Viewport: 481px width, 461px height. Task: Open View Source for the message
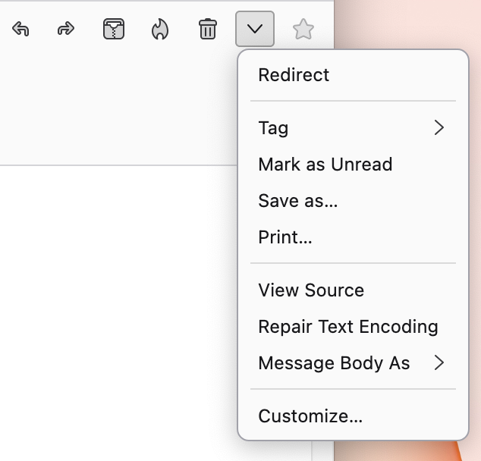click(353, 290)
